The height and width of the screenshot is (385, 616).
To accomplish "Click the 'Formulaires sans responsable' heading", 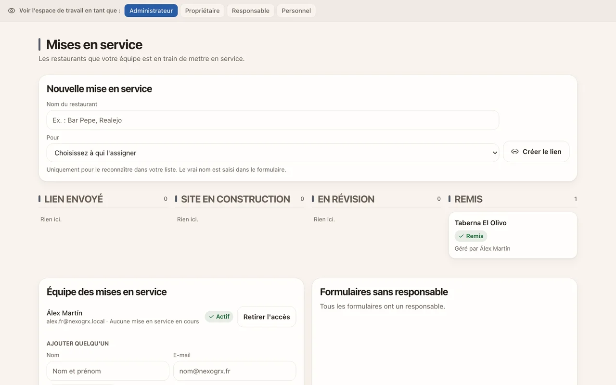I will [384, 292].
